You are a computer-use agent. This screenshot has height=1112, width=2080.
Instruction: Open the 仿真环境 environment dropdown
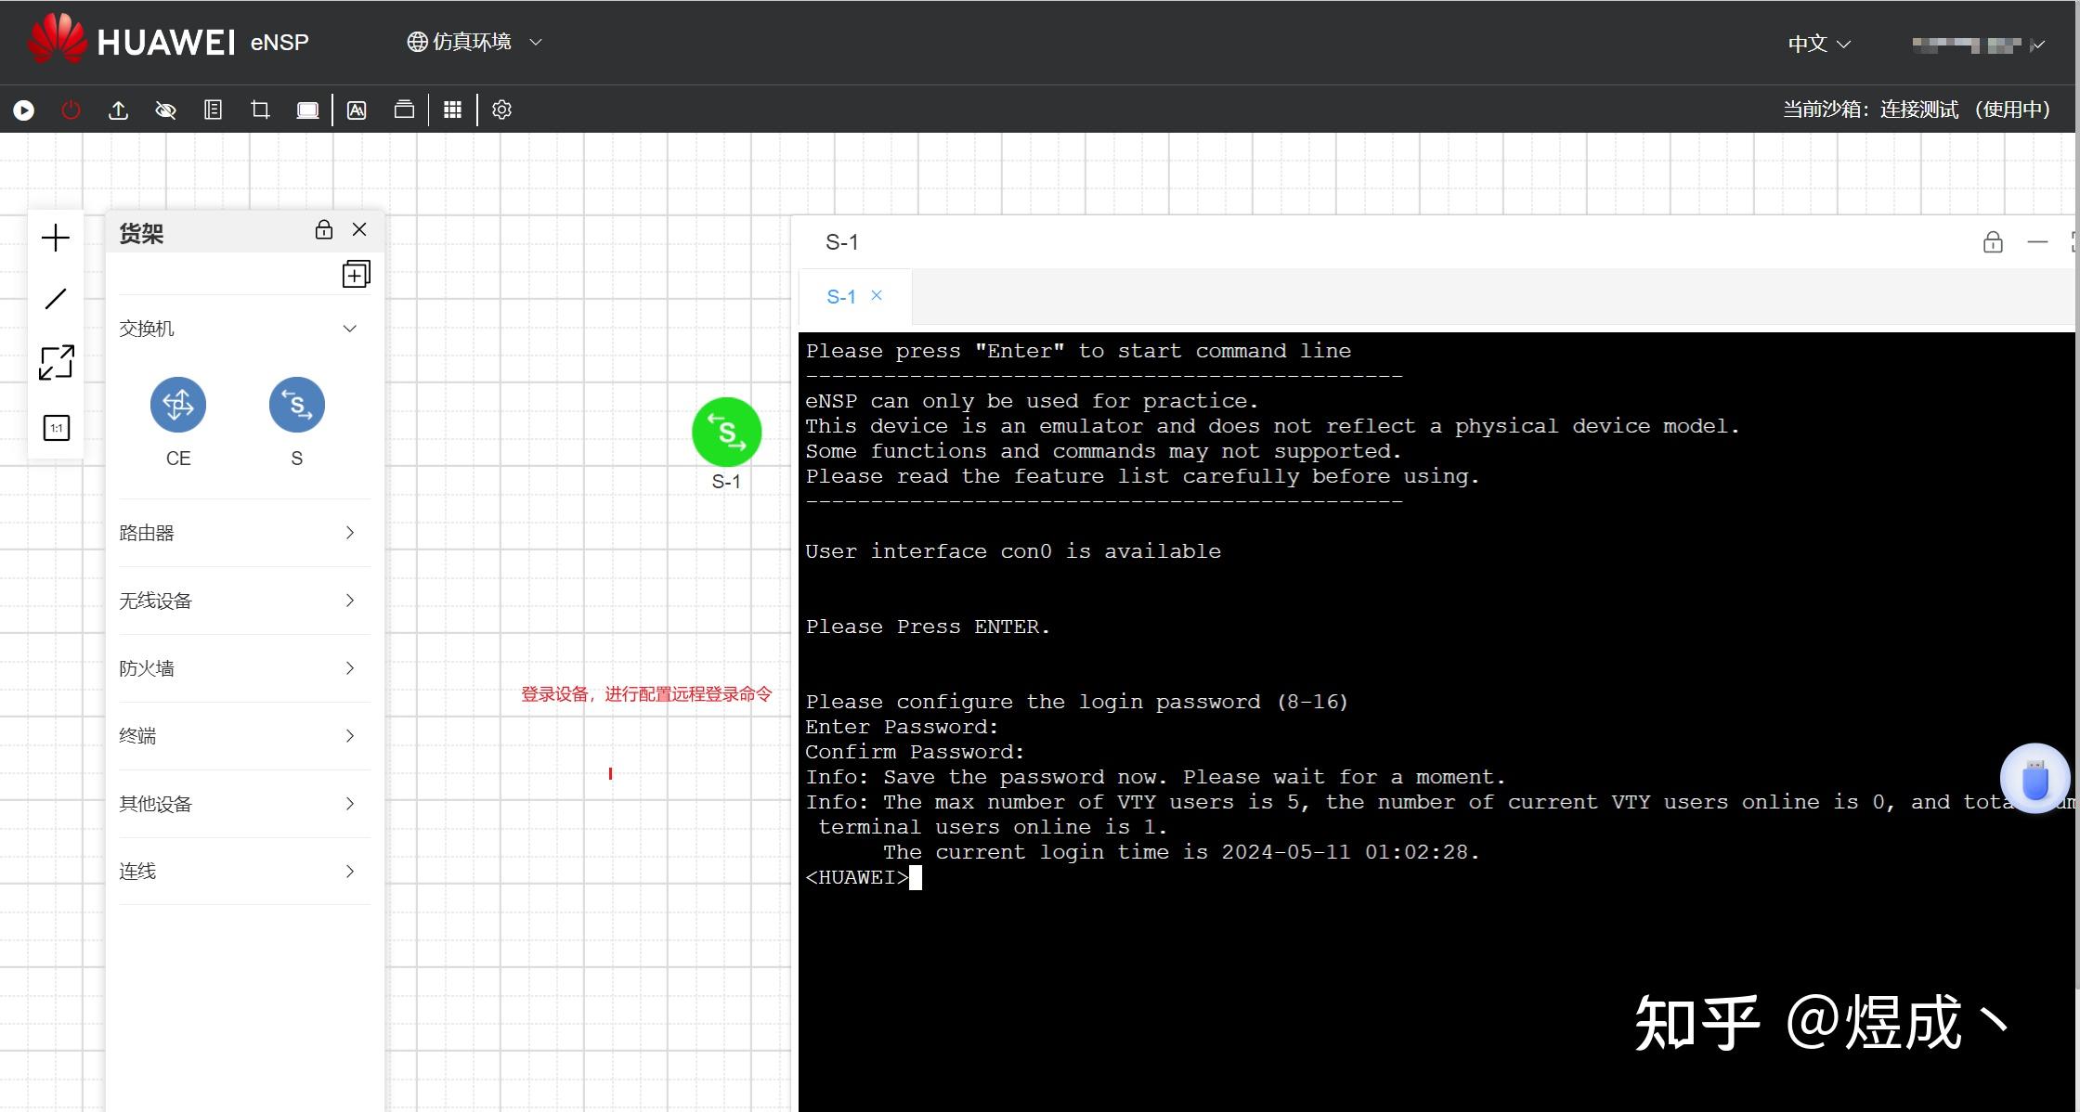pyautogui.click(x=474, y=42)
